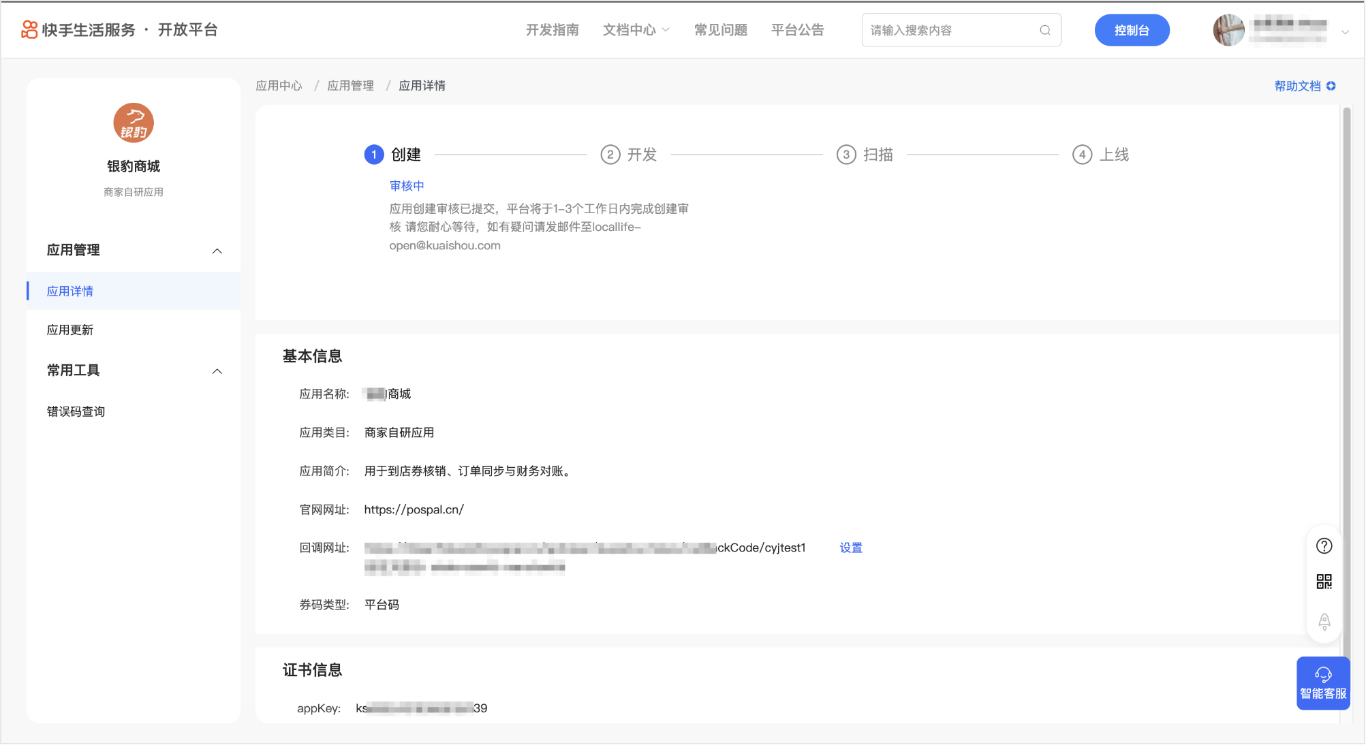Select 错误码查询 in the sidebar
The image size is (1366, 745).
pyautogui.click(x=76, y=411)
